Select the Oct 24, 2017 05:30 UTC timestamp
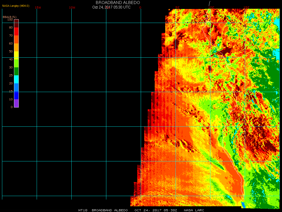 pos(111,7)
